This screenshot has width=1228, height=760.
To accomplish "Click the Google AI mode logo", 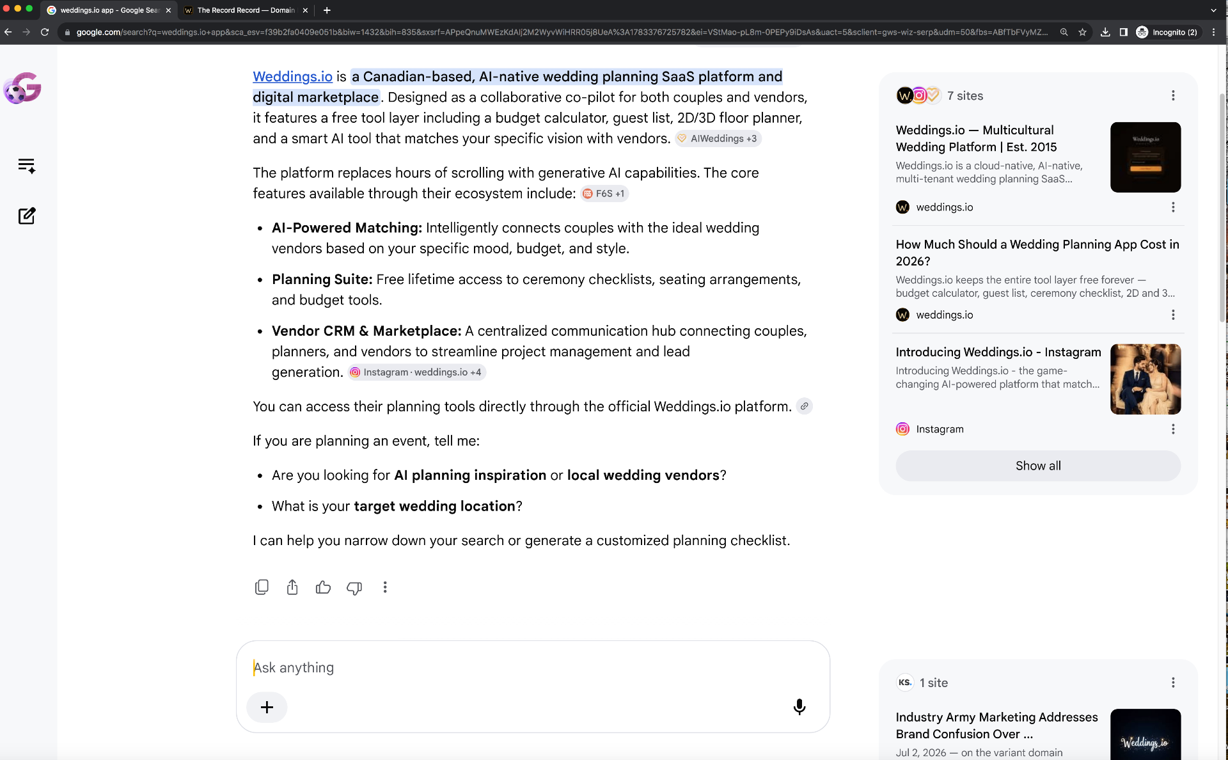I will (x=23, y=88).
